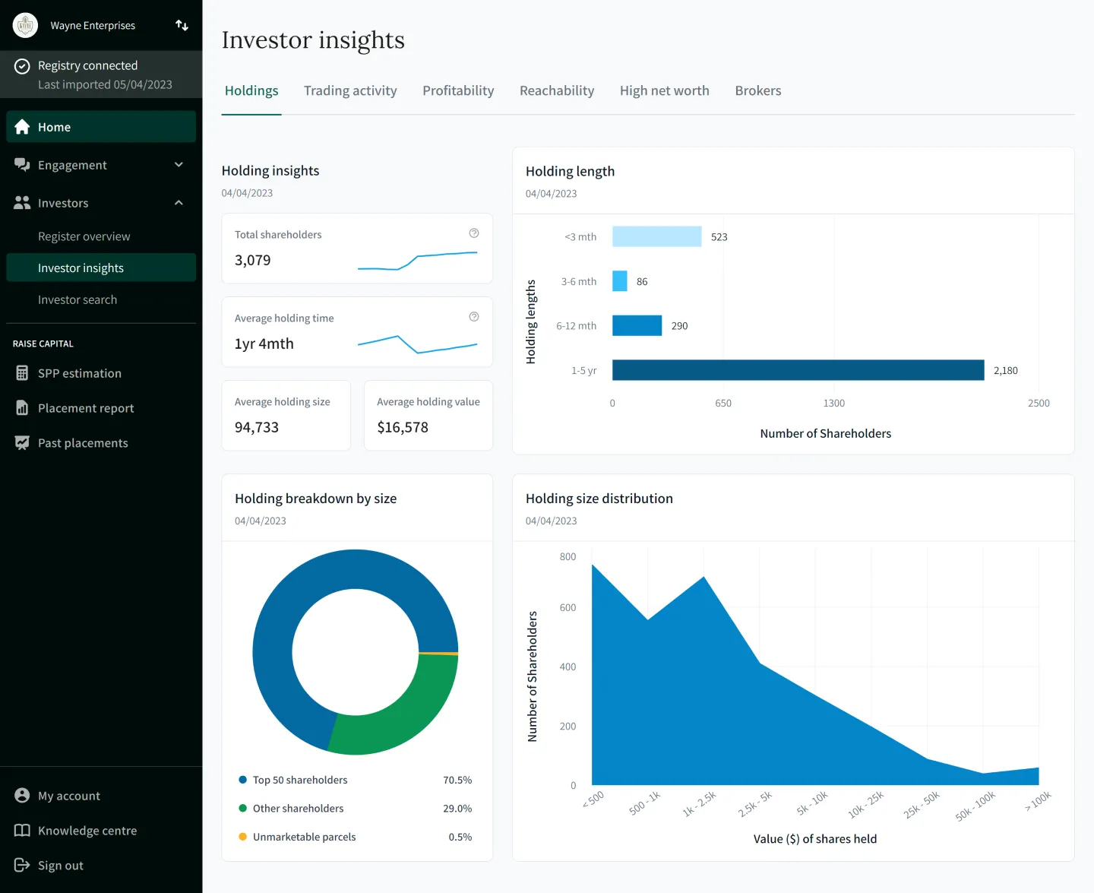Switch to the Holdings tab
Viewport: 1094px width, 893px height.
[x=251, y=91]
